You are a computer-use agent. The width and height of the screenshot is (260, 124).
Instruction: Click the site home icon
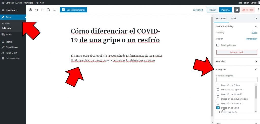3,3
